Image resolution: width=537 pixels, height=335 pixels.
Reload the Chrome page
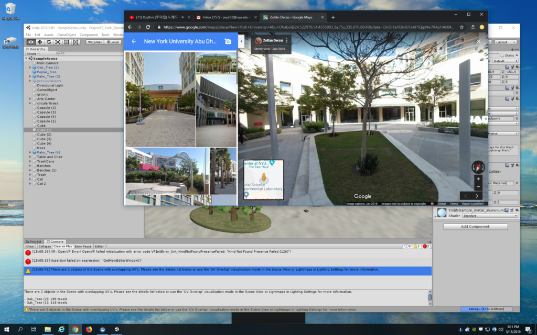coord(148,27)
